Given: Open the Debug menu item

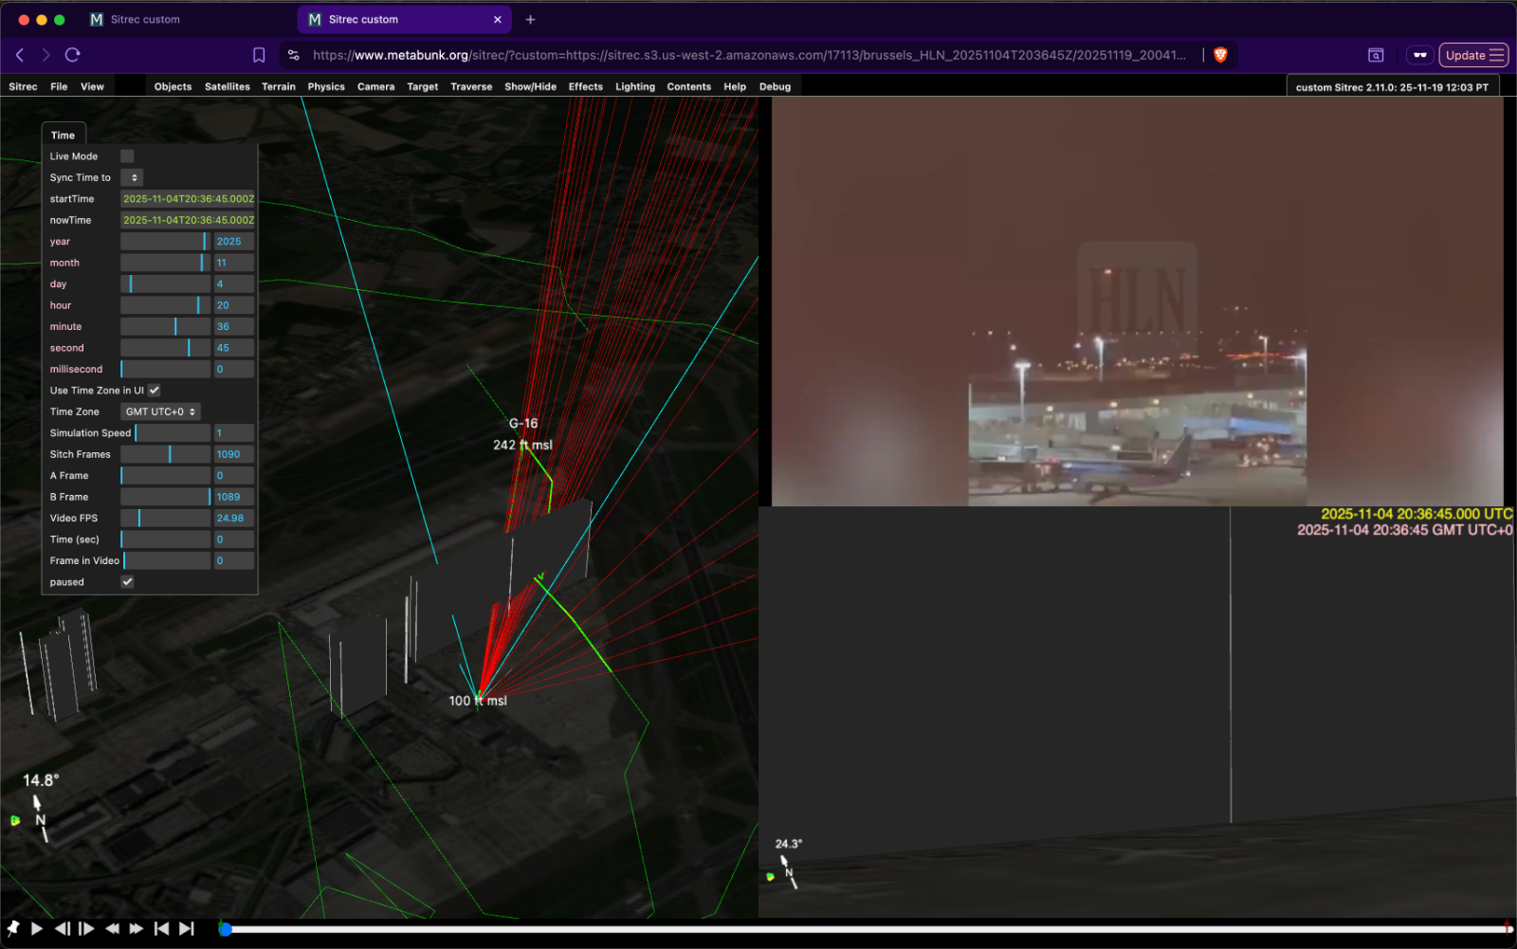Looking at the screenshot, I should (x=775, y=86).
